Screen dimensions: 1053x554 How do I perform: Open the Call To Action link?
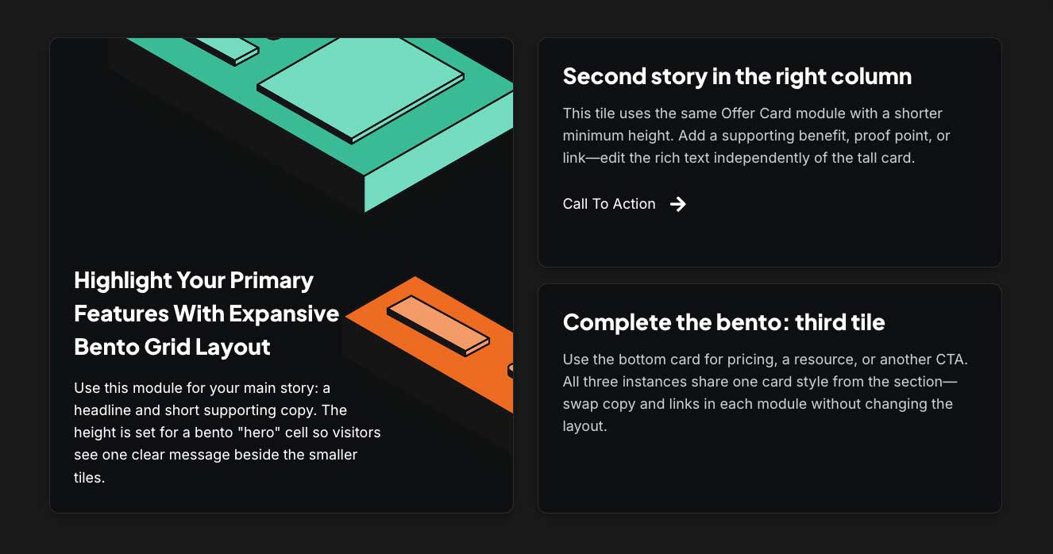(x=609, y=204)
